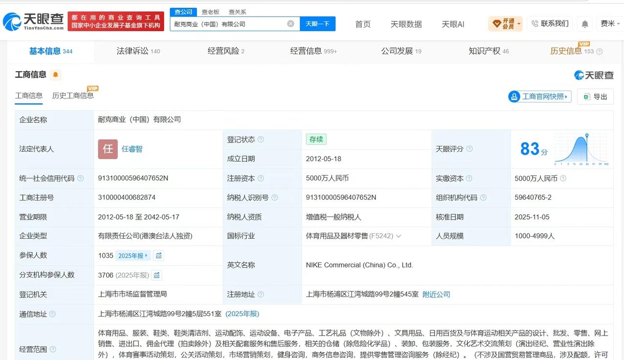This screenshot has width=624, height=360.
Task: Click the English name NIKE Commercial (China) Co., Ltd.
Action: tap(359, 265)
